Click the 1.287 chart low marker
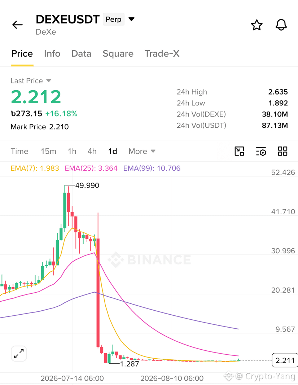The image size is (298, 385). (130, 364)
